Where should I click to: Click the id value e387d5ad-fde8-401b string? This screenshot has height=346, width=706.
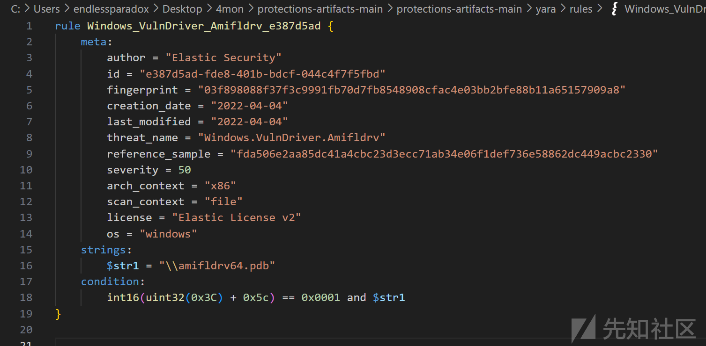tap(262, 74)
